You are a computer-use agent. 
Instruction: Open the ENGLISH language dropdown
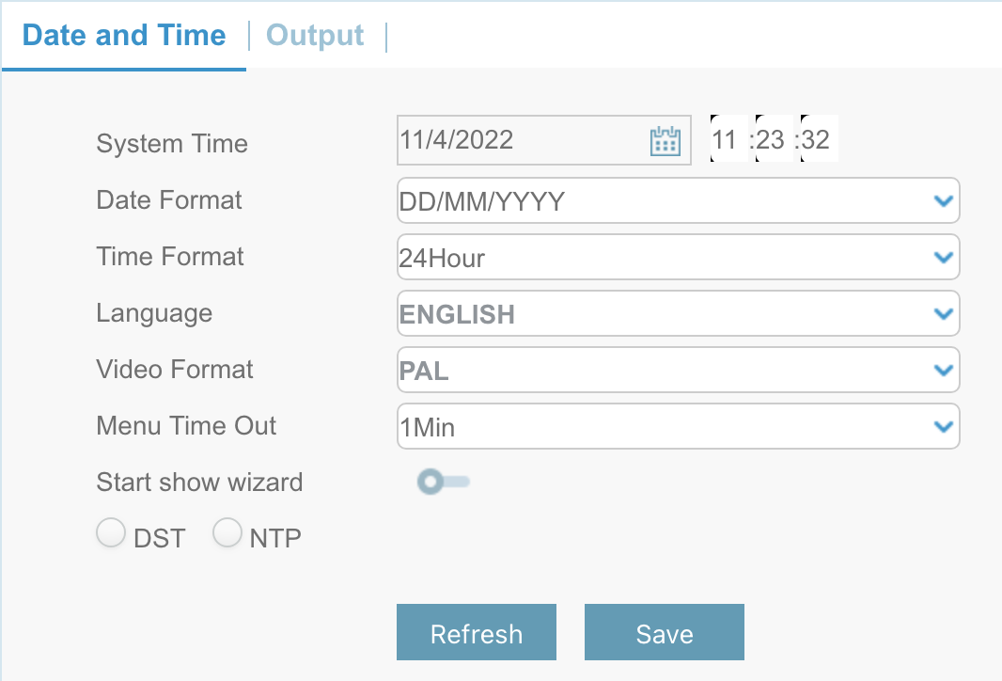tap(658, 314)
